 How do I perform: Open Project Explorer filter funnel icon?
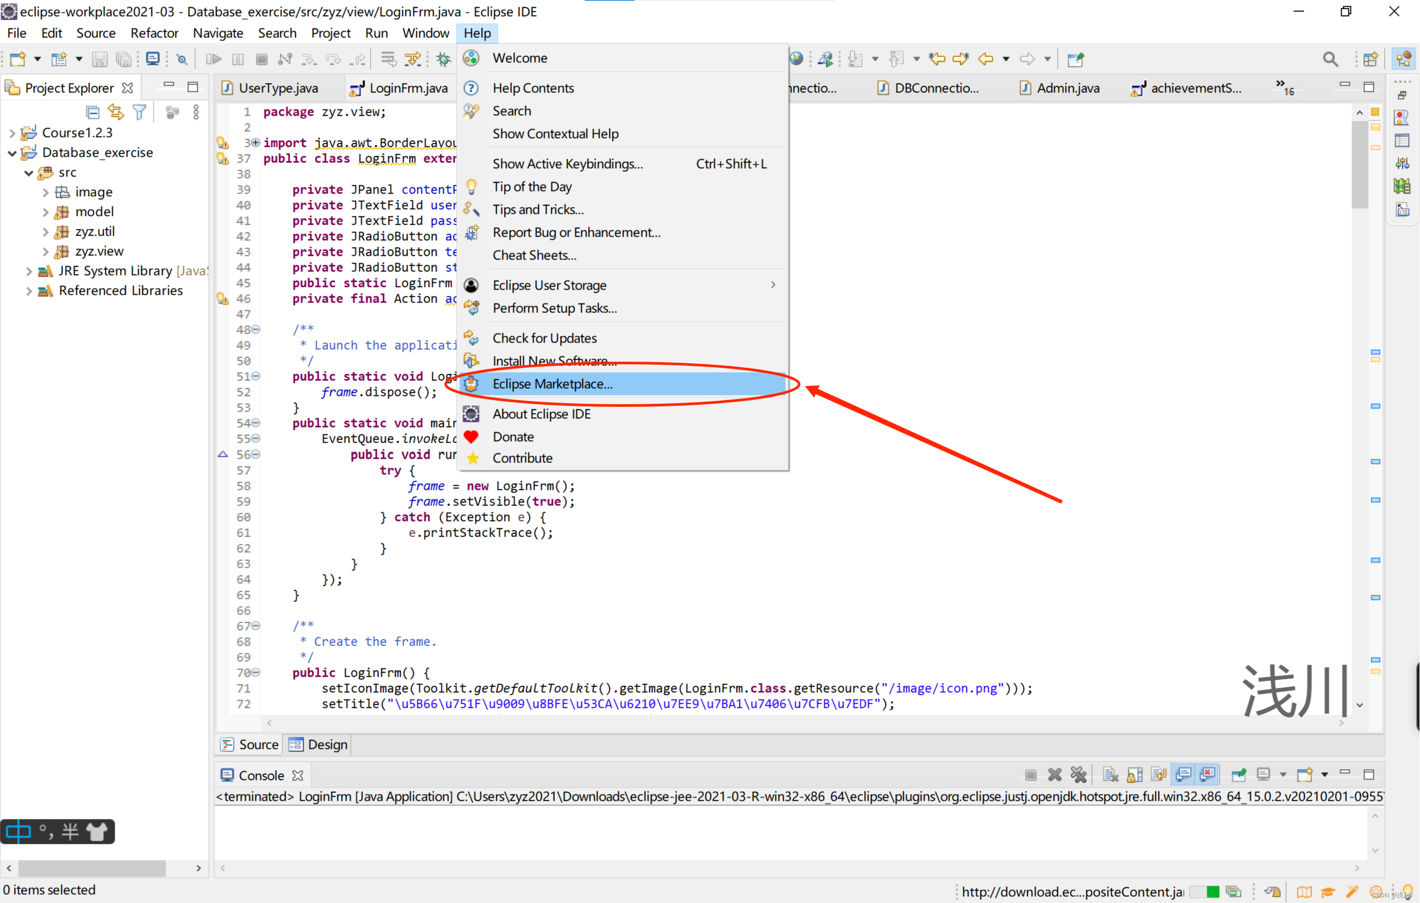coord(139,112)
